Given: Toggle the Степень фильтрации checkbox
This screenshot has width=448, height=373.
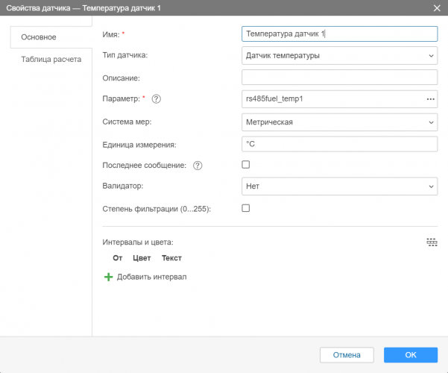Looking at the screenshot, I should click(x=246, y=208).
